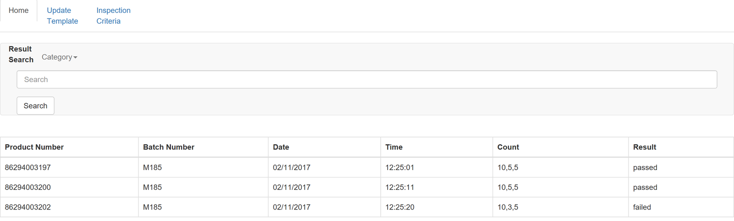Open the Home tab
The width and height of the screenshot is (734, 221).
point(18,11)
